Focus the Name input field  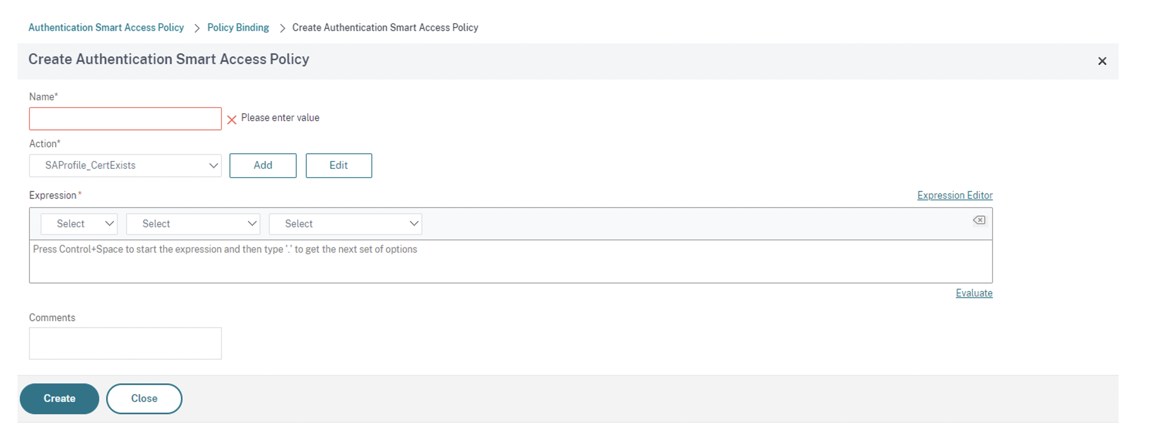pyautogui.click(x=125, y=119)
